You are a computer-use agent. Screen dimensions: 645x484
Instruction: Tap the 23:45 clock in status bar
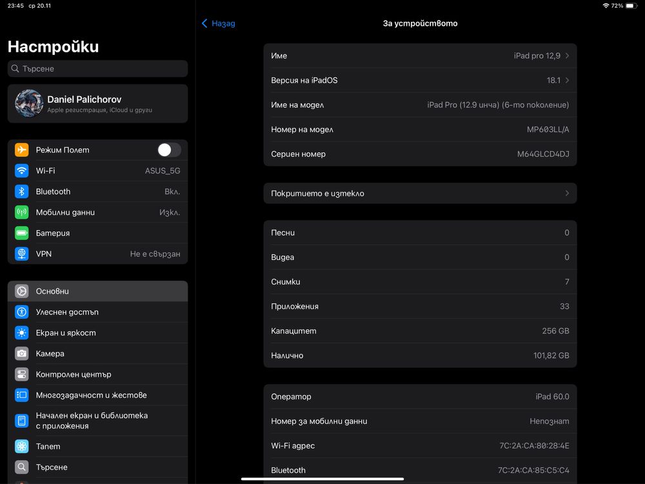click(x=15, y=6)
